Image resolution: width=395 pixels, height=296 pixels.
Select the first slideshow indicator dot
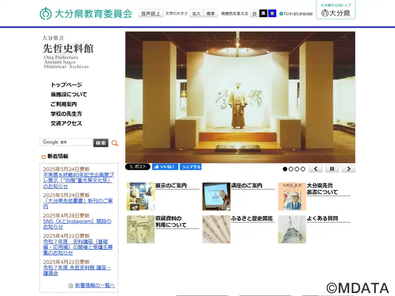click(285, 169)
